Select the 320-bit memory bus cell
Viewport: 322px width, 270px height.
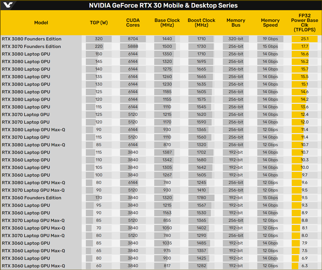[236, 39]
